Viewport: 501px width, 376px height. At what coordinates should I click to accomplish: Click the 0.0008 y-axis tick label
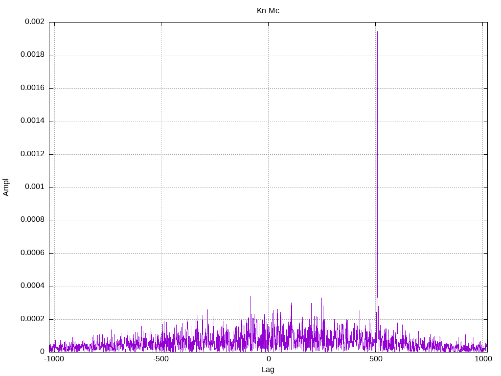tap(32, 220)
